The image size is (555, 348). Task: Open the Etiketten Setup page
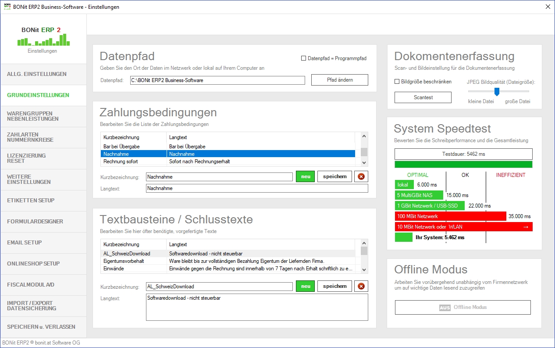click(x=43, y=201)
